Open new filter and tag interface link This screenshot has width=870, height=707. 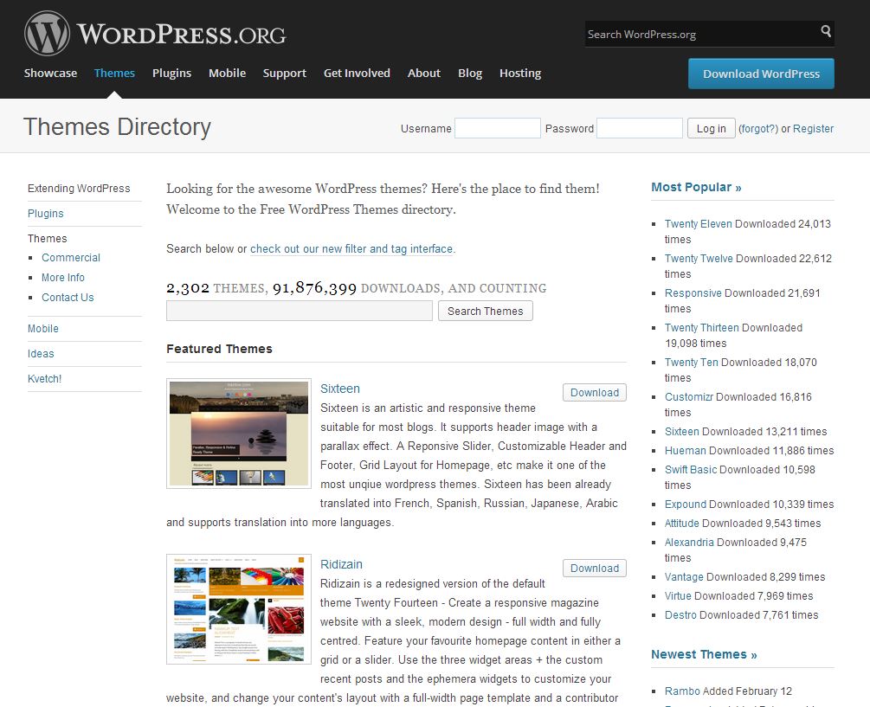351,249
